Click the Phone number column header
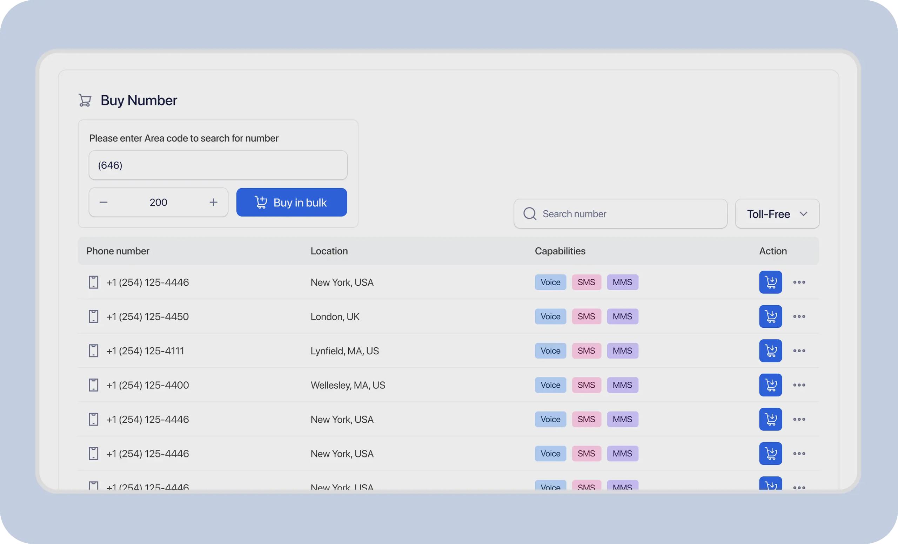 [x=118, y=251]
